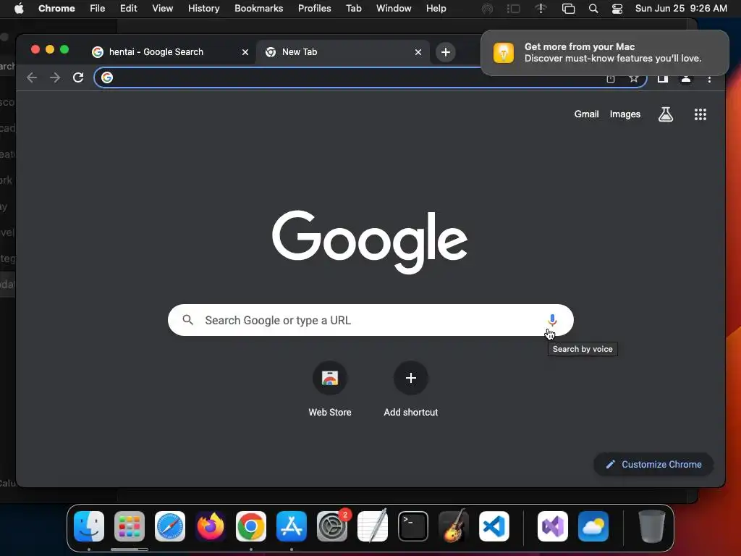Bookmark this tab with the star icon

tap(633, 78)
